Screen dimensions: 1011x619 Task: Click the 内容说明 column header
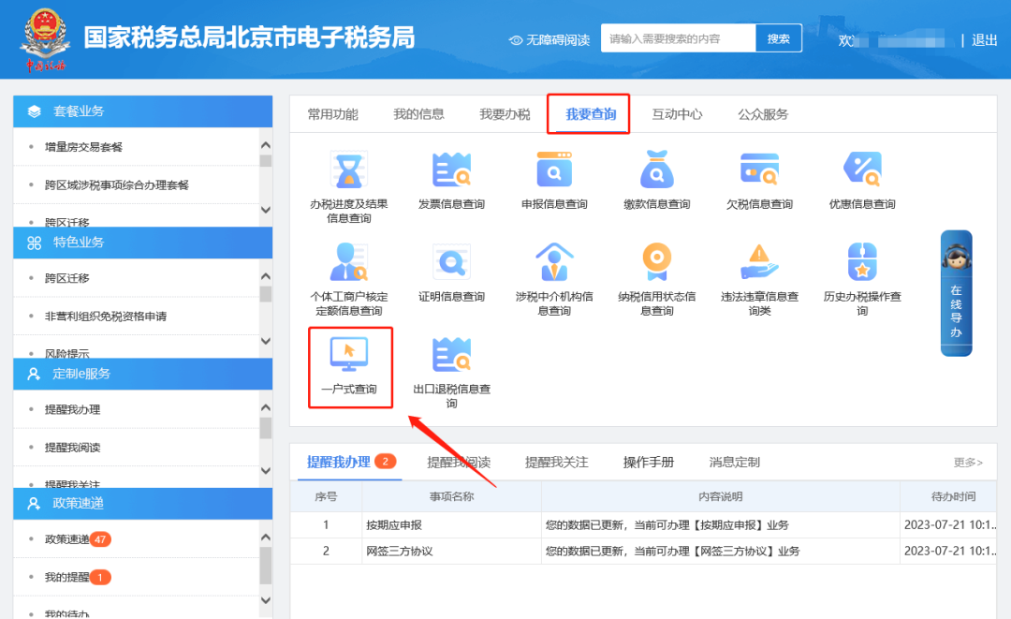coord(721,496)
